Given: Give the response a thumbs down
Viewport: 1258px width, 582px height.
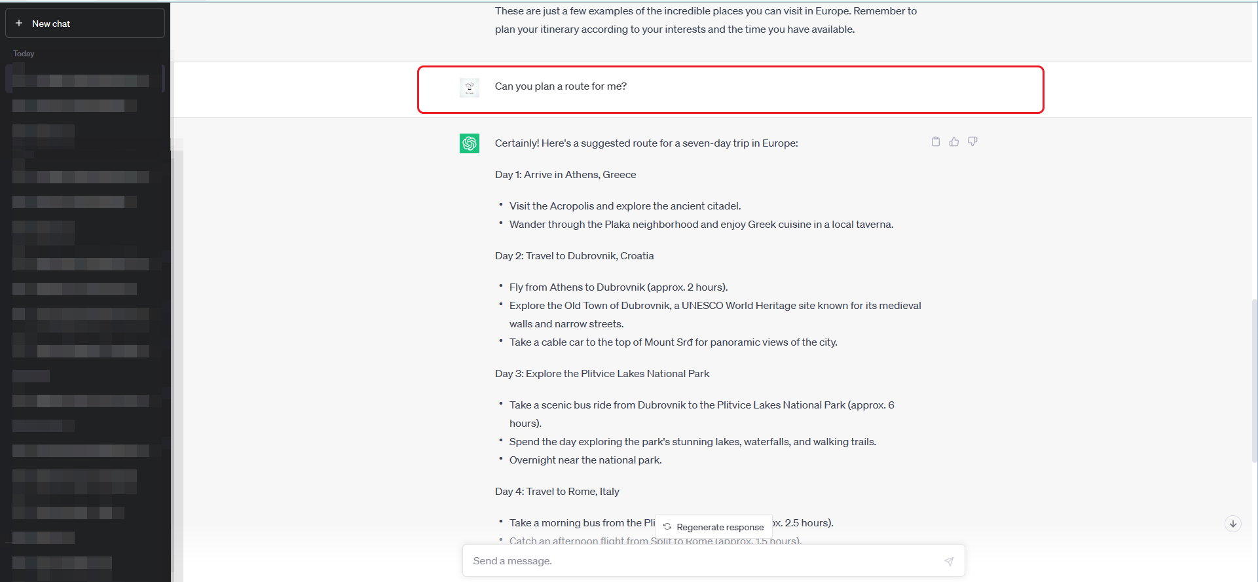Looking at the screenshot, I should (972, 141).
